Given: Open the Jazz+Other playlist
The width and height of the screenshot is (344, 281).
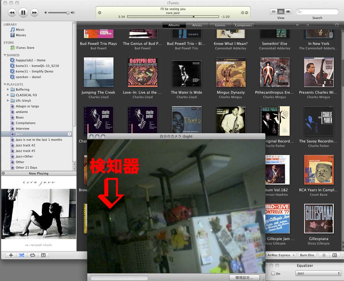Looking at the screenshot, I should (x=24, y=156).
